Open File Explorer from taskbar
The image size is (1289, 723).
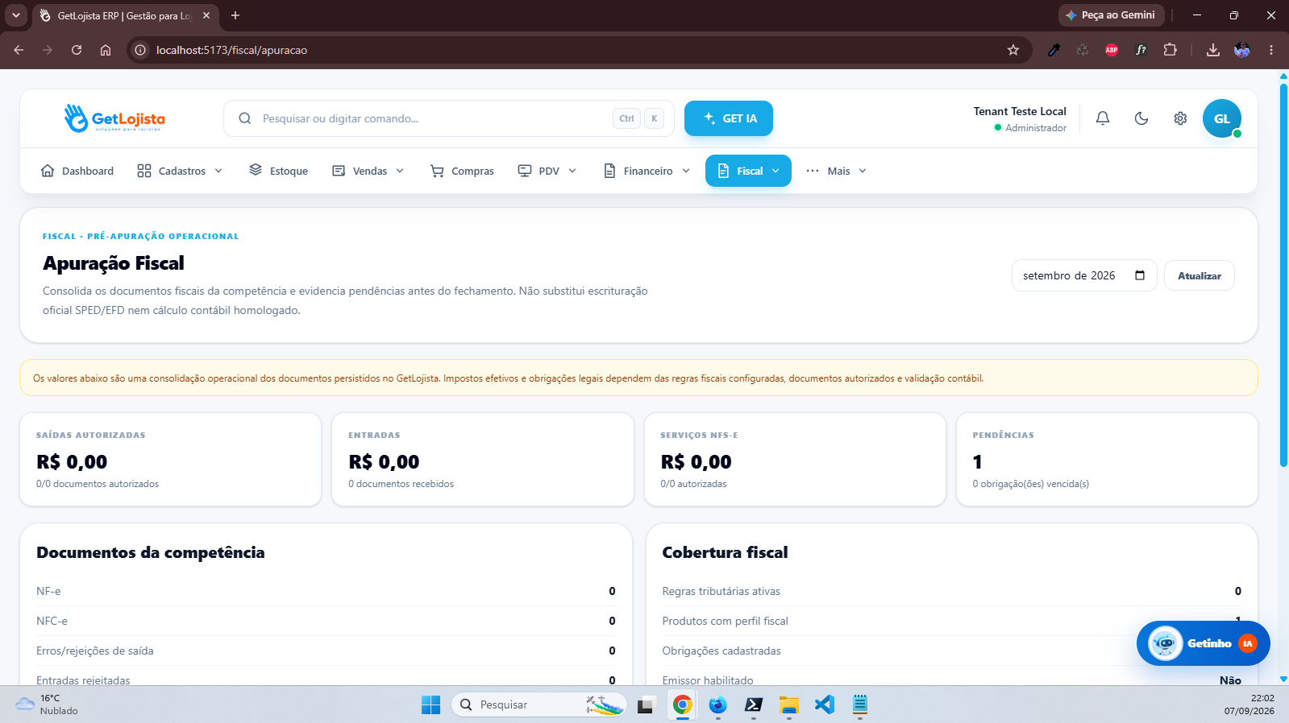coord(788,704)
